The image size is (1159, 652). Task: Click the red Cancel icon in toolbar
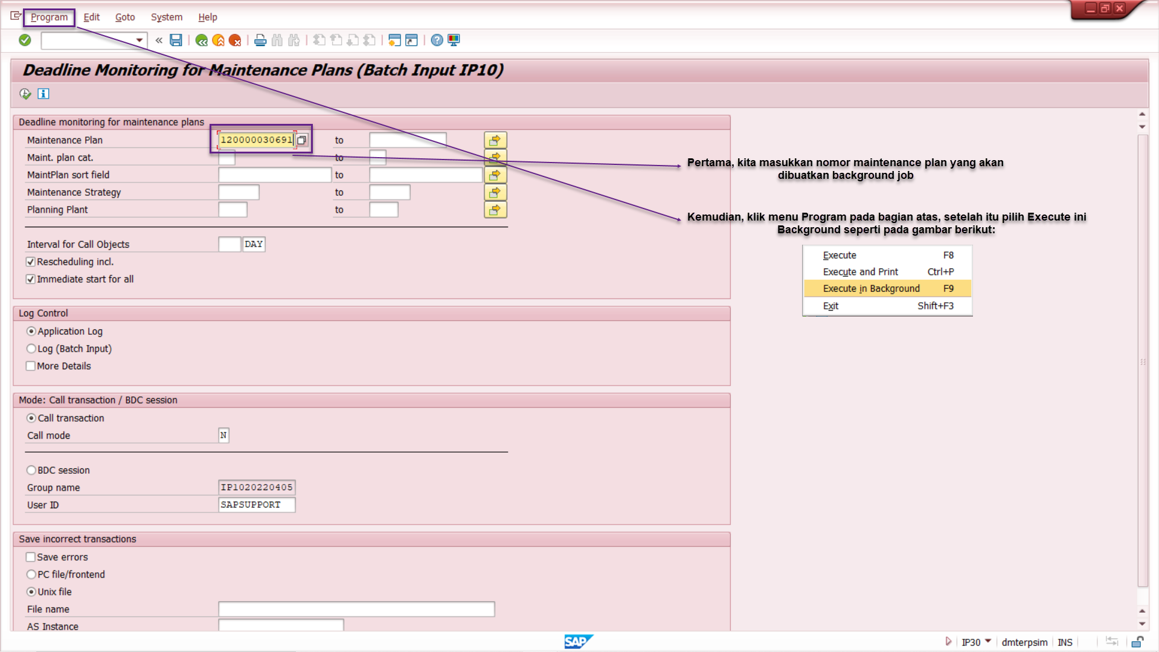click(x=235, y=40)
